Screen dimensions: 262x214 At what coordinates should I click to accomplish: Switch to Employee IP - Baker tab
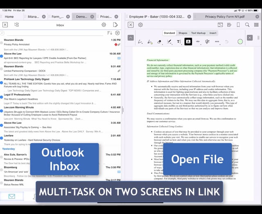(157, 17)
